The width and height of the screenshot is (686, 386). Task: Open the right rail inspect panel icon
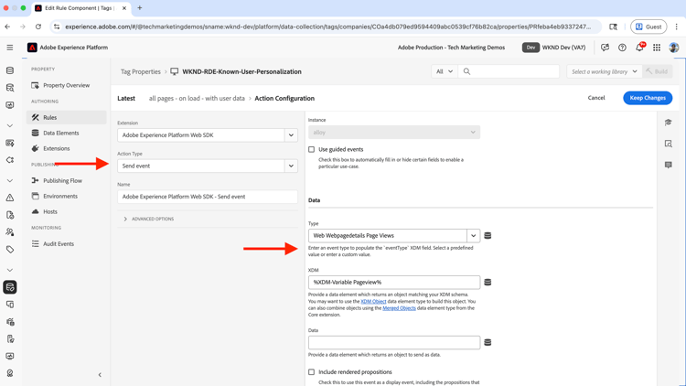coord(668,144)
